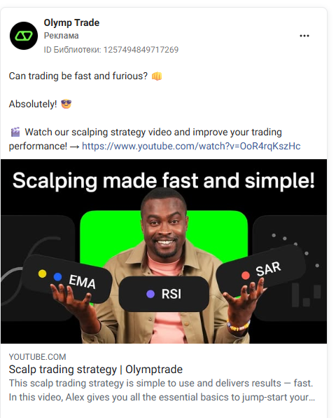Screen dimensions: 336x418
Task: Click the SAR indicator badge
Action: click(260, 270)
